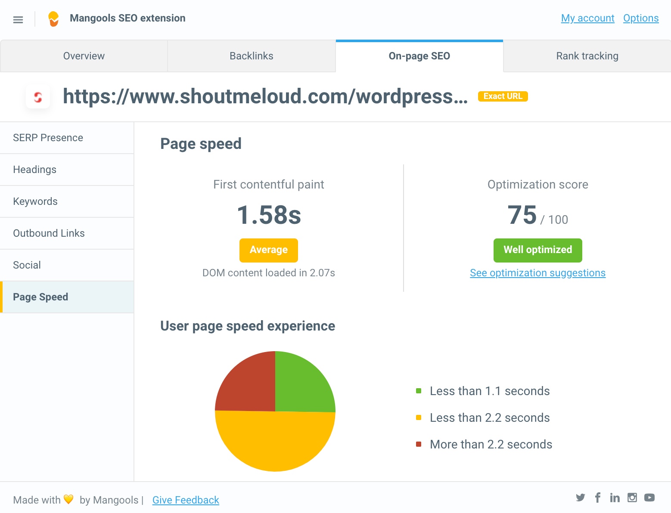Image resolution: width=671 pixels, height=513 pixels.
Task: Click red legend marker for More than 2.2 seconds
Action: click(x=419, y=444)
